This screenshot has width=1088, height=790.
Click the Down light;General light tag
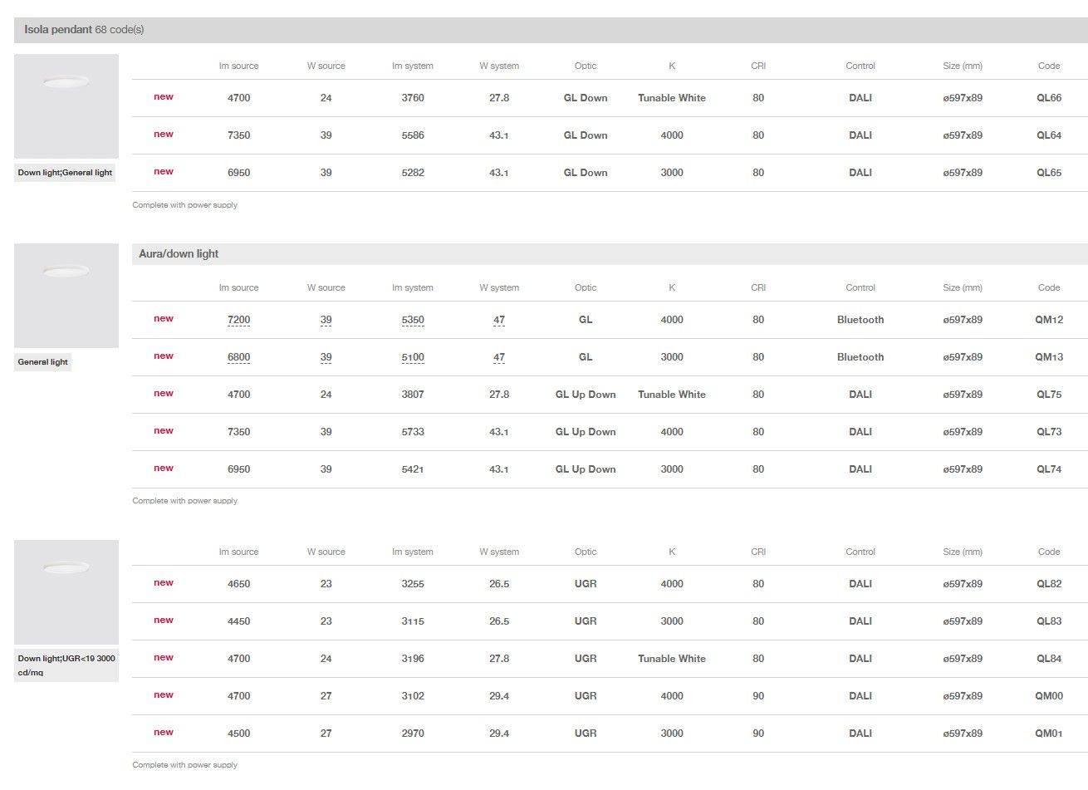[x=65, y=173]
